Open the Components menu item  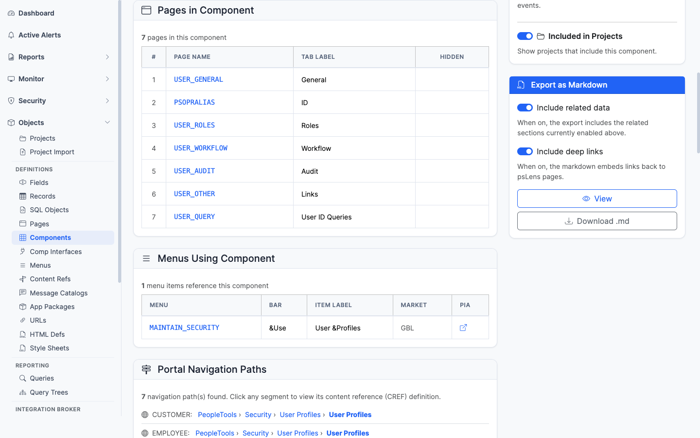pyautogui.click(x=63, y=237)
